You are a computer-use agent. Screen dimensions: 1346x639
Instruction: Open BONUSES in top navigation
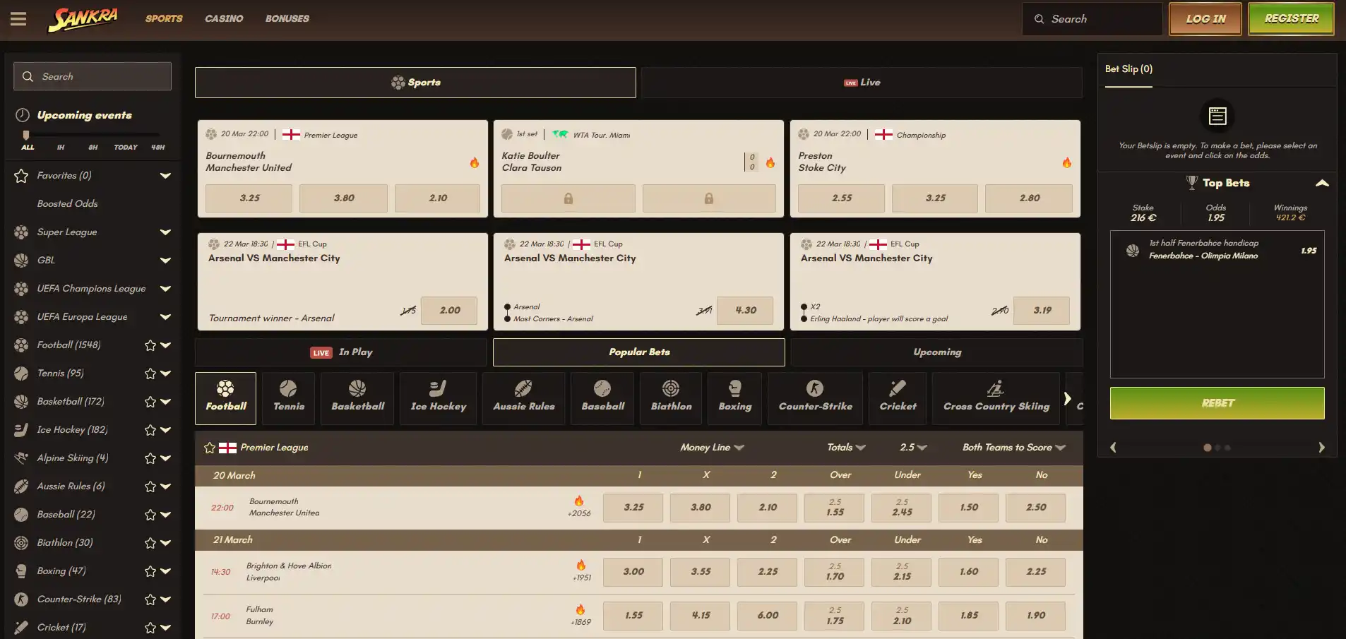pos(287,18)
